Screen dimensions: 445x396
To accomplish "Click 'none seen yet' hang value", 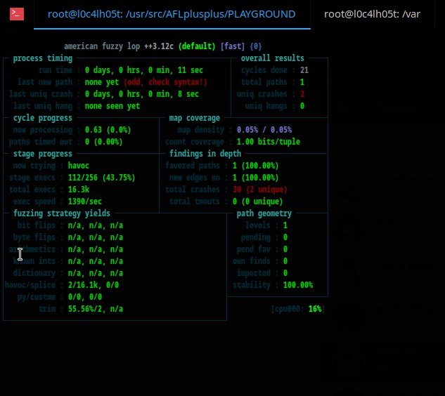I will pos(112,106).
